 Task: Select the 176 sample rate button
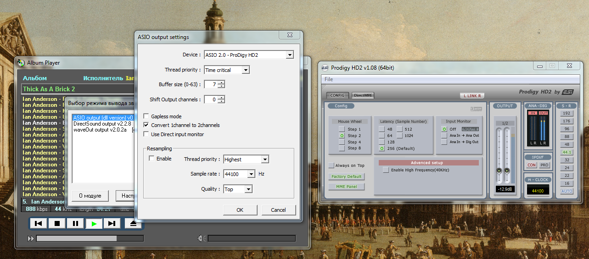click(567, 121)
